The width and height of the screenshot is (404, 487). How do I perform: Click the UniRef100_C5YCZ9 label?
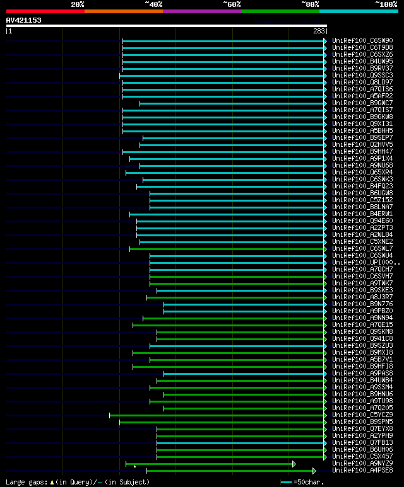click(362, 415)
